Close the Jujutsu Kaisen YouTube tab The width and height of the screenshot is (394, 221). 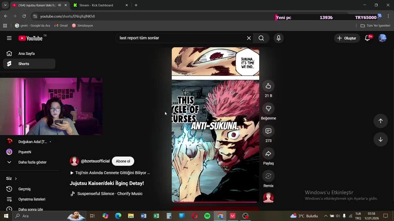pos(66,5)
